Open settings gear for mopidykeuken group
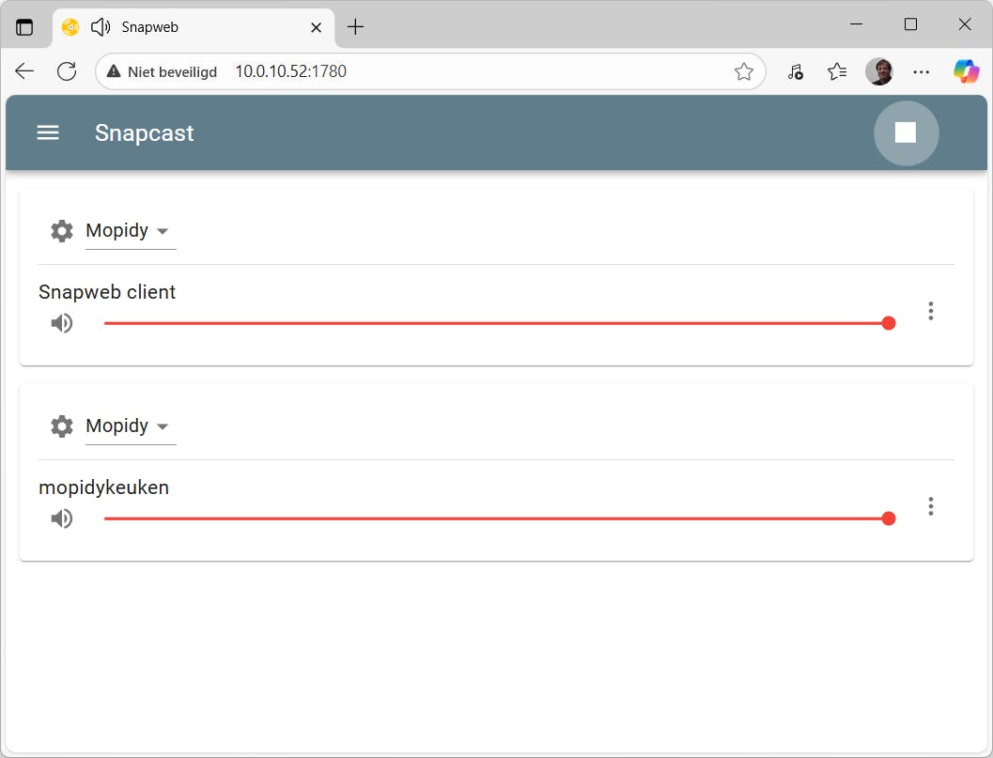 click(x=62, y=426)
